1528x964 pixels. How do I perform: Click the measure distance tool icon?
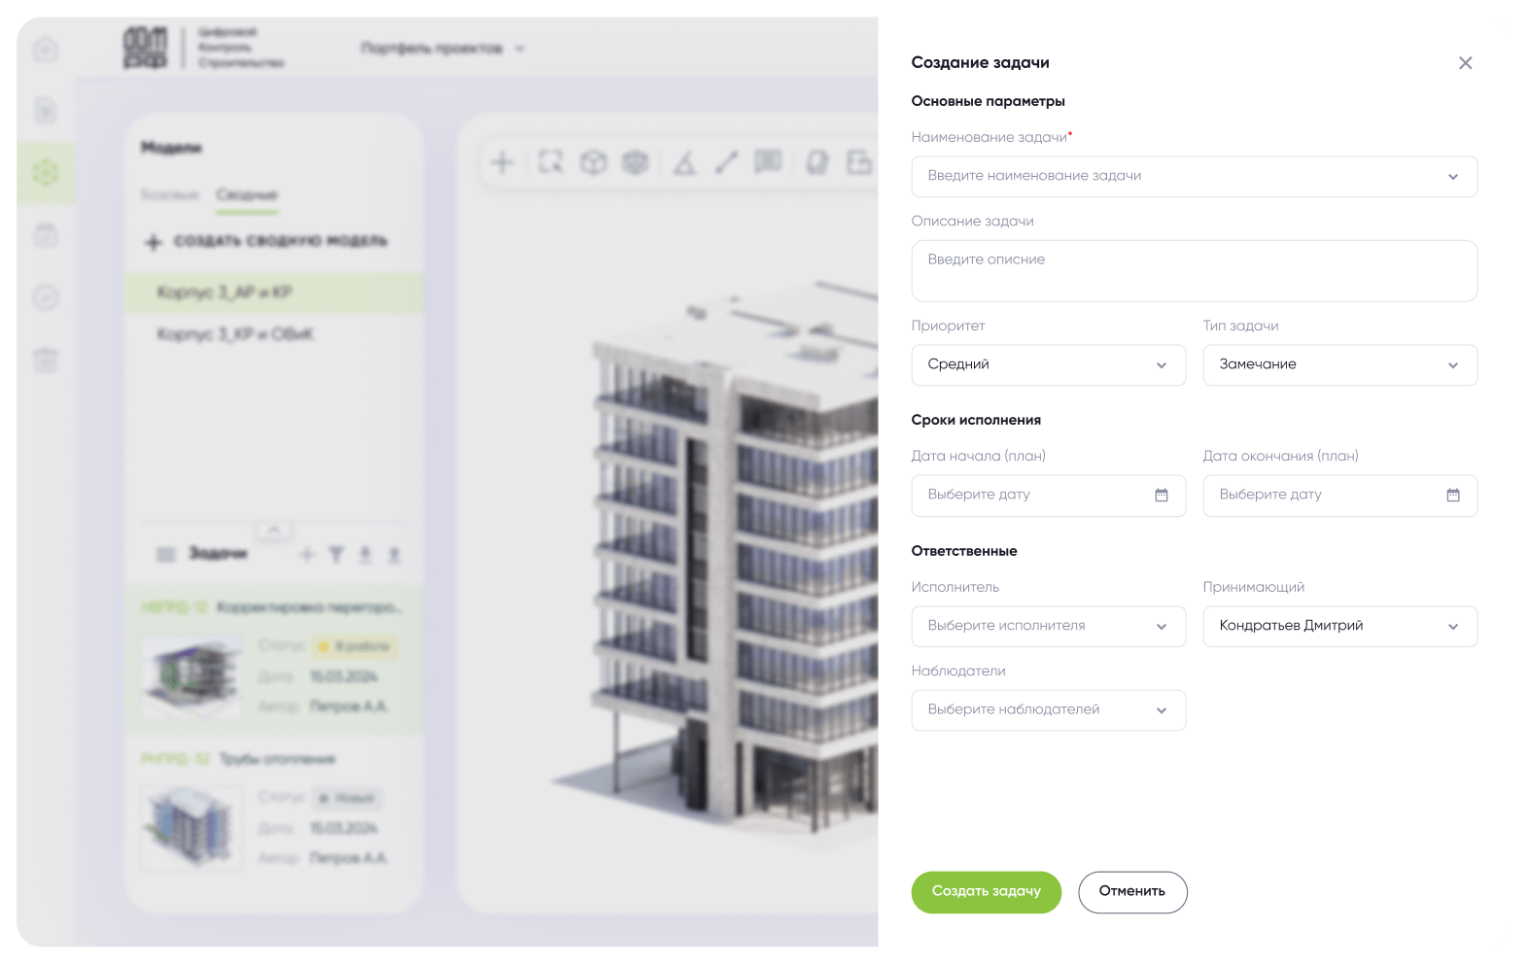[726, 163]
